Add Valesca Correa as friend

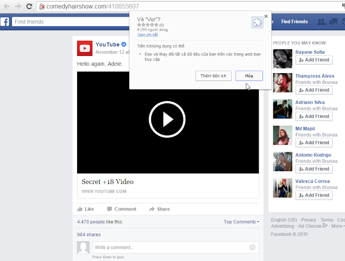coord(314,195)
